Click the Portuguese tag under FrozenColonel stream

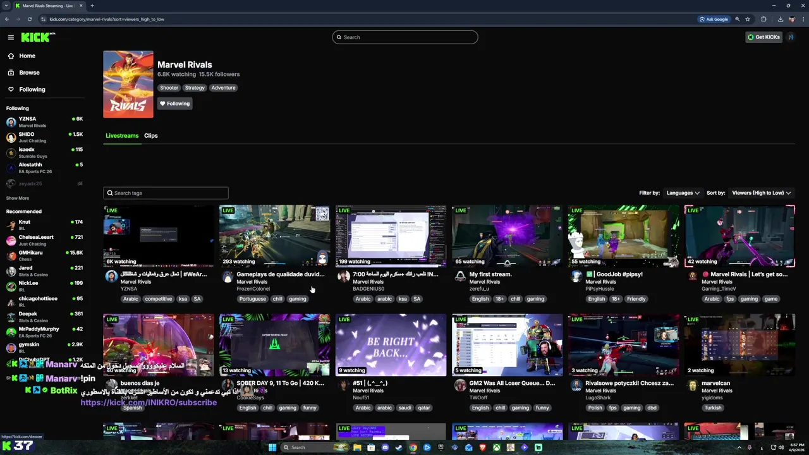[x=252, y=299]
